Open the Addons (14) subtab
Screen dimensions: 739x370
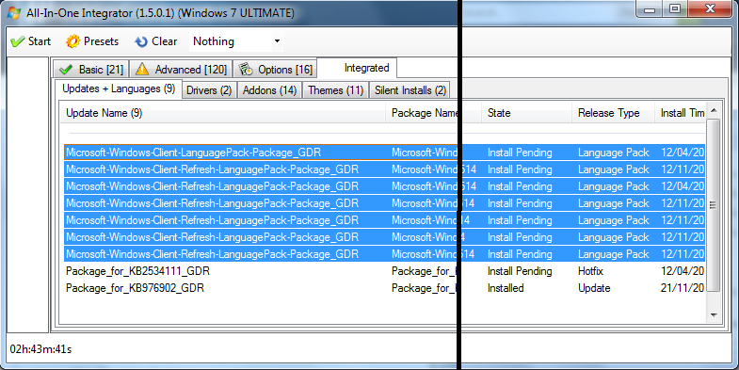[269, 90]
